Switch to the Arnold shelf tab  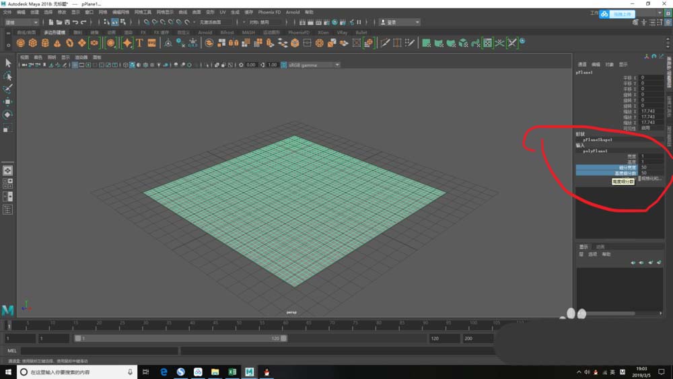(205, 32)
